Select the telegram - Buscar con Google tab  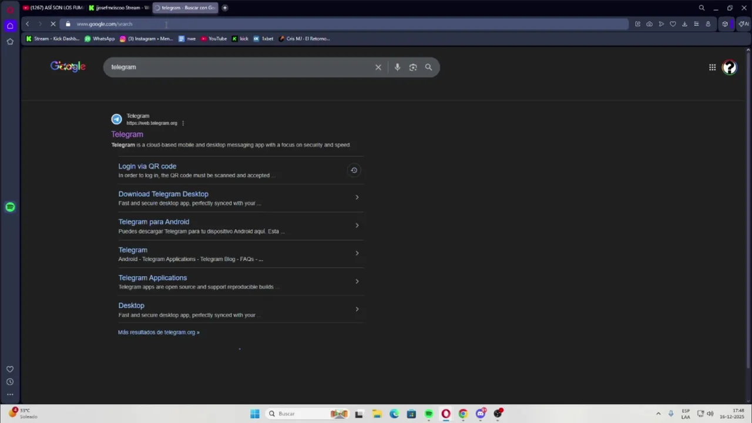[185, 8]
